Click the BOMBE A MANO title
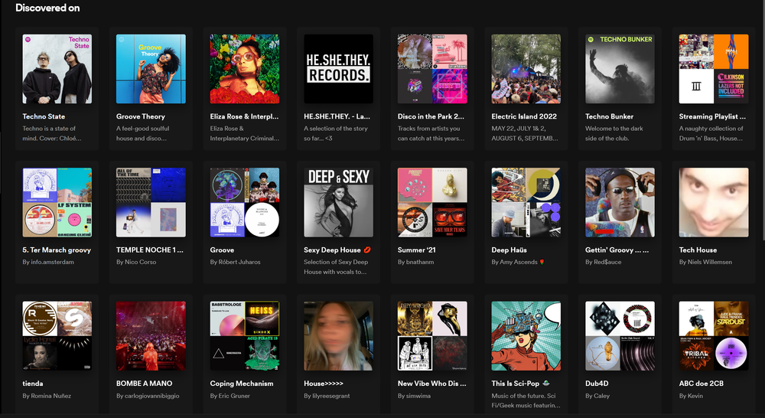This screenshot has height=418, width=765. (x=144, y=384)
